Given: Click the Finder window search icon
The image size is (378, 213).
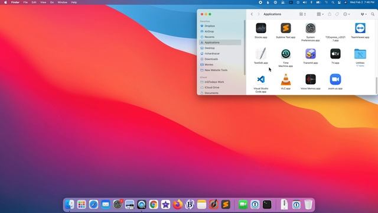Looking at the screenshot, I should (x=373, y=14).
